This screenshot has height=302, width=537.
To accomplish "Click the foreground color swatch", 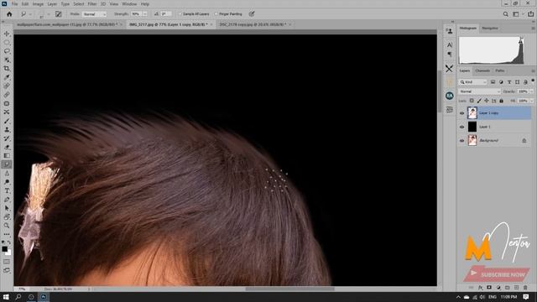I will [x=4, y=249].
